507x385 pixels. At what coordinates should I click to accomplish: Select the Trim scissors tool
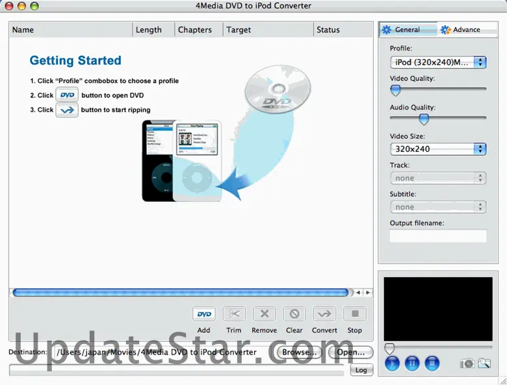(x=234, y=314)
